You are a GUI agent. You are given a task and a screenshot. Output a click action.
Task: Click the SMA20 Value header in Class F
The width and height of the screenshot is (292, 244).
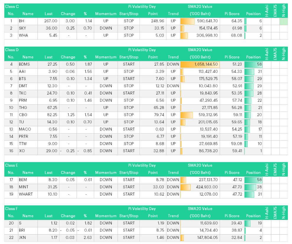200,209
